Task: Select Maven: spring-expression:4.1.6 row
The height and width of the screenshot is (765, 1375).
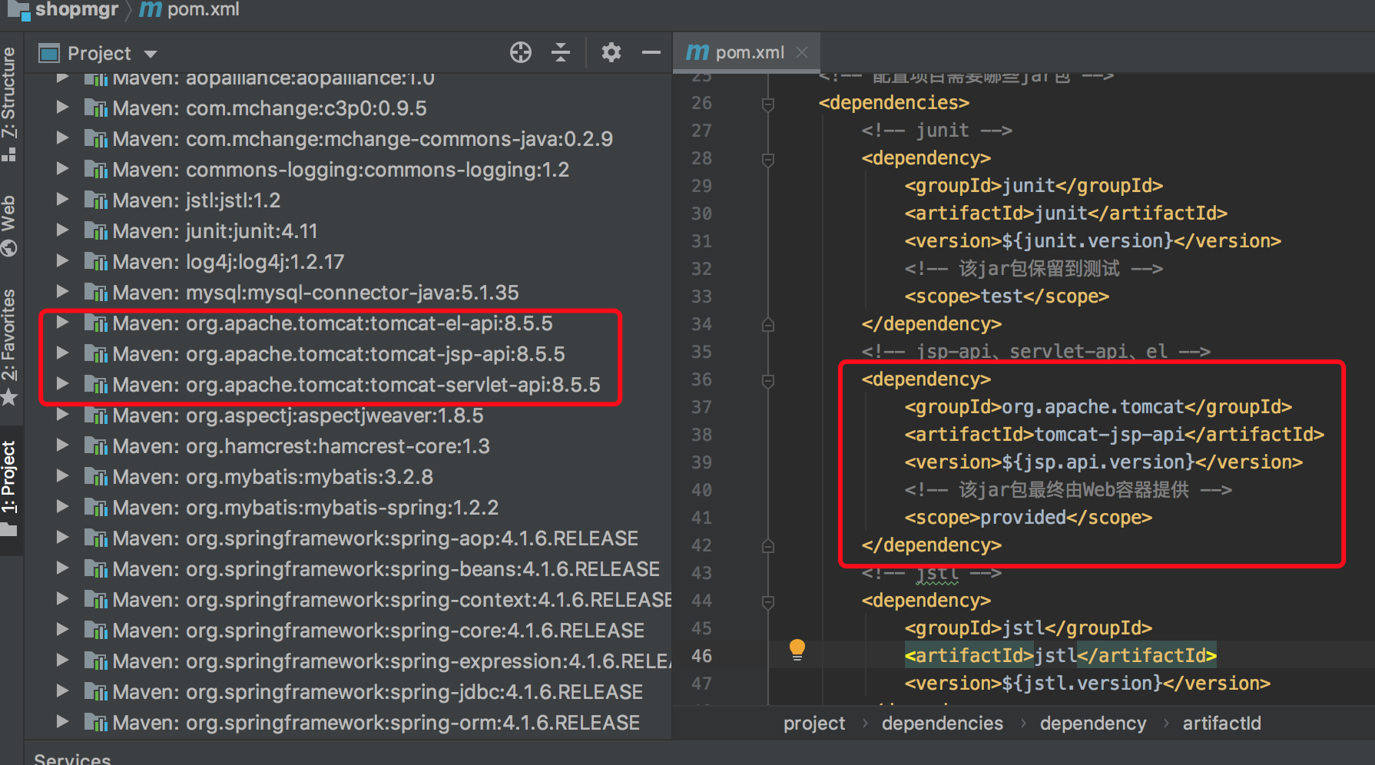Action: pos(348,661)
